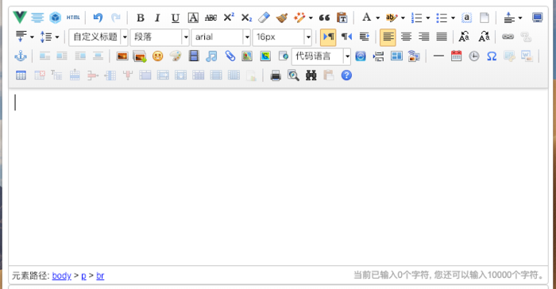
Task: Toggle align left justification
Action: 388,37
